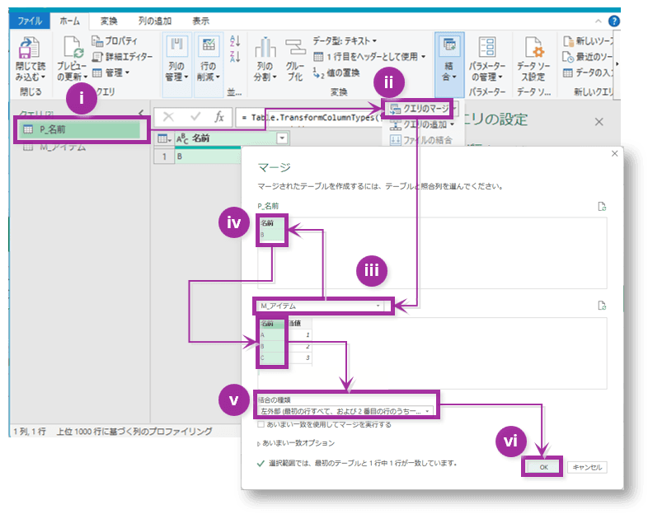Select the 名前 column in the M_アイテム preview
Screen dimensions: 648x514
click(272, 341)
